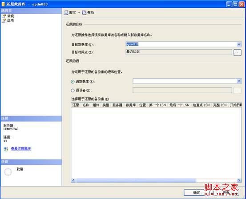Click the 名称 column header
Viewport: 246px width, 199px height.
[x=86, y=105]
